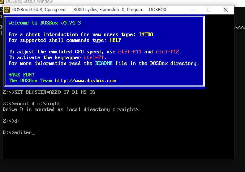
Task: Minimize the DOSBox 0.74-3 window
Action: click(x=193, y=10)
